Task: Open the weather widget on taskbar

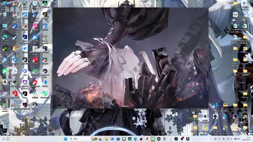Action: click(6, 139)
